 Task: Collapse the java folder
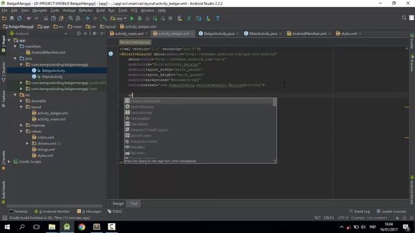pos(16,58)
